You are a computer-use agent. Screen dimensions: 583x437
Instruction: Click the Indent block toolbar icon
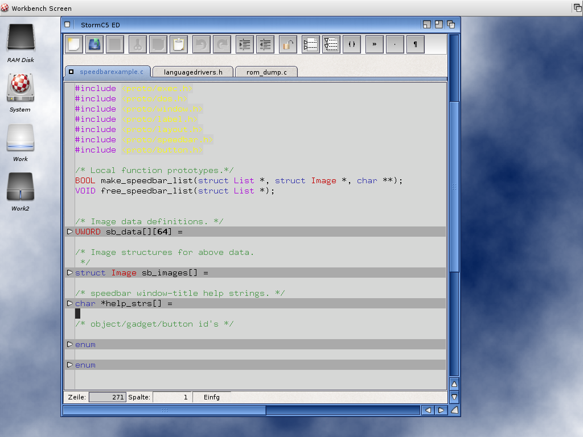[245, 44]
